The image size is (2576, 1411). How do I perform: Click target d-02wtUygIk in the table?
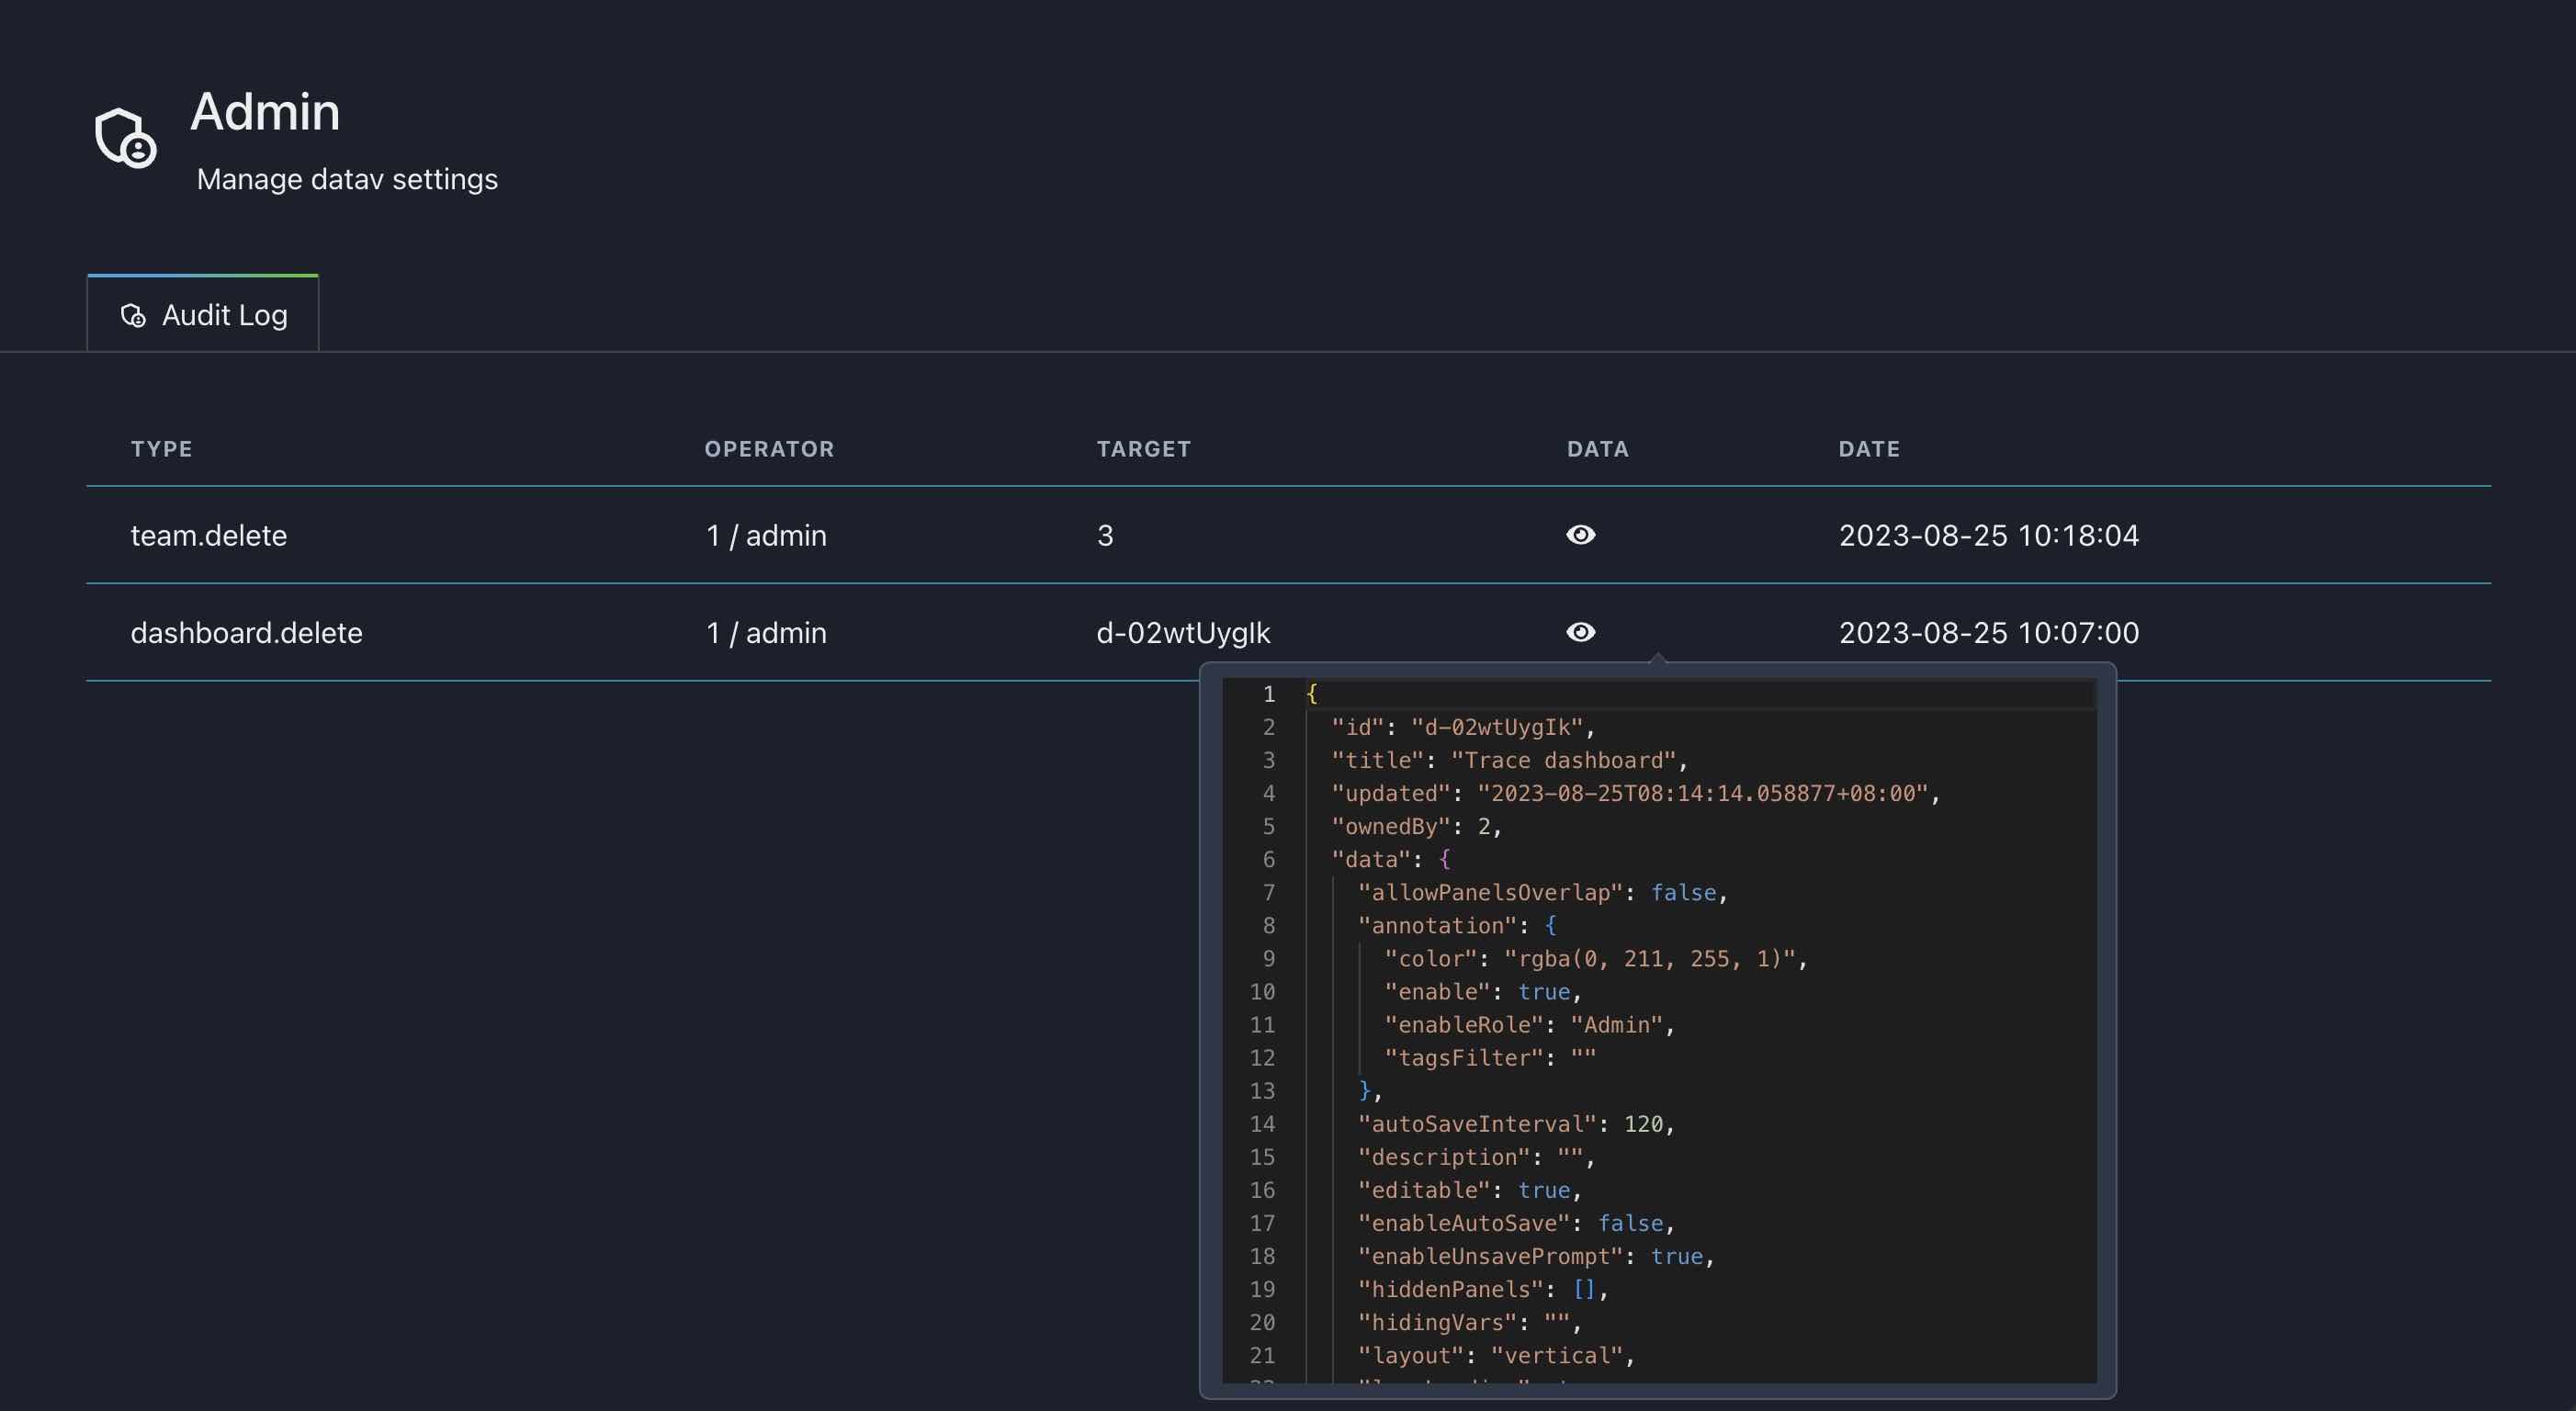(1183, 632)
